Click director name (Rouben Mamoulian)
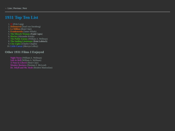This screenshot has width=175, height=131. tap(43, 68)
